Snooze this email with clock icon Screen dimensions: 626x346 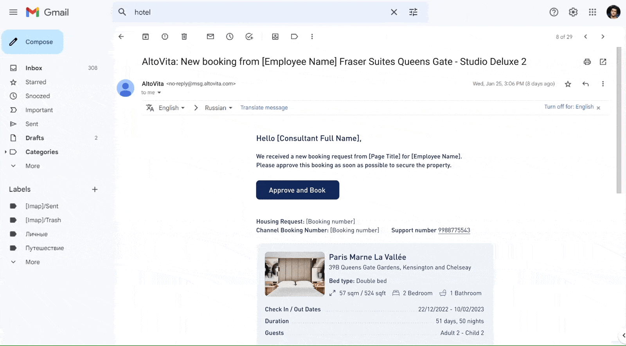coord(230,36)
